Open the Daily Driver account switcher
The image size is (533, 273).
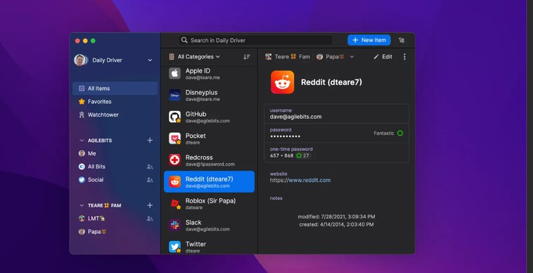114,60
